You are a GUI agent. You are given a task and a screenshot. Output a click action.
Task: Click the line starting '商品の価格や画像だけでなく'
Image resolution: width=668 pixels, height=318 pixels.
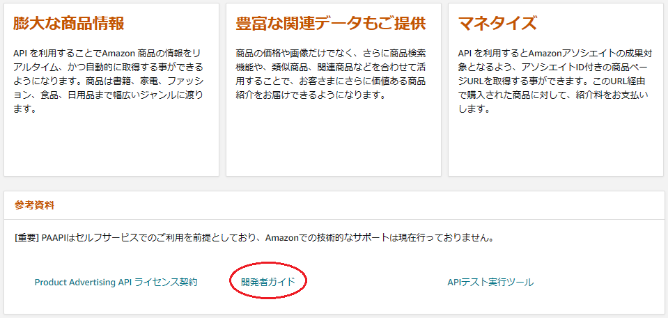click(x=331, y=54)
